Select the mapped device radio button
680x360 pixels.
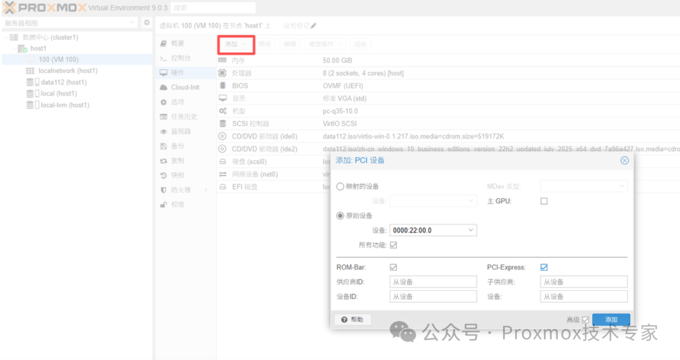[340, 186]
